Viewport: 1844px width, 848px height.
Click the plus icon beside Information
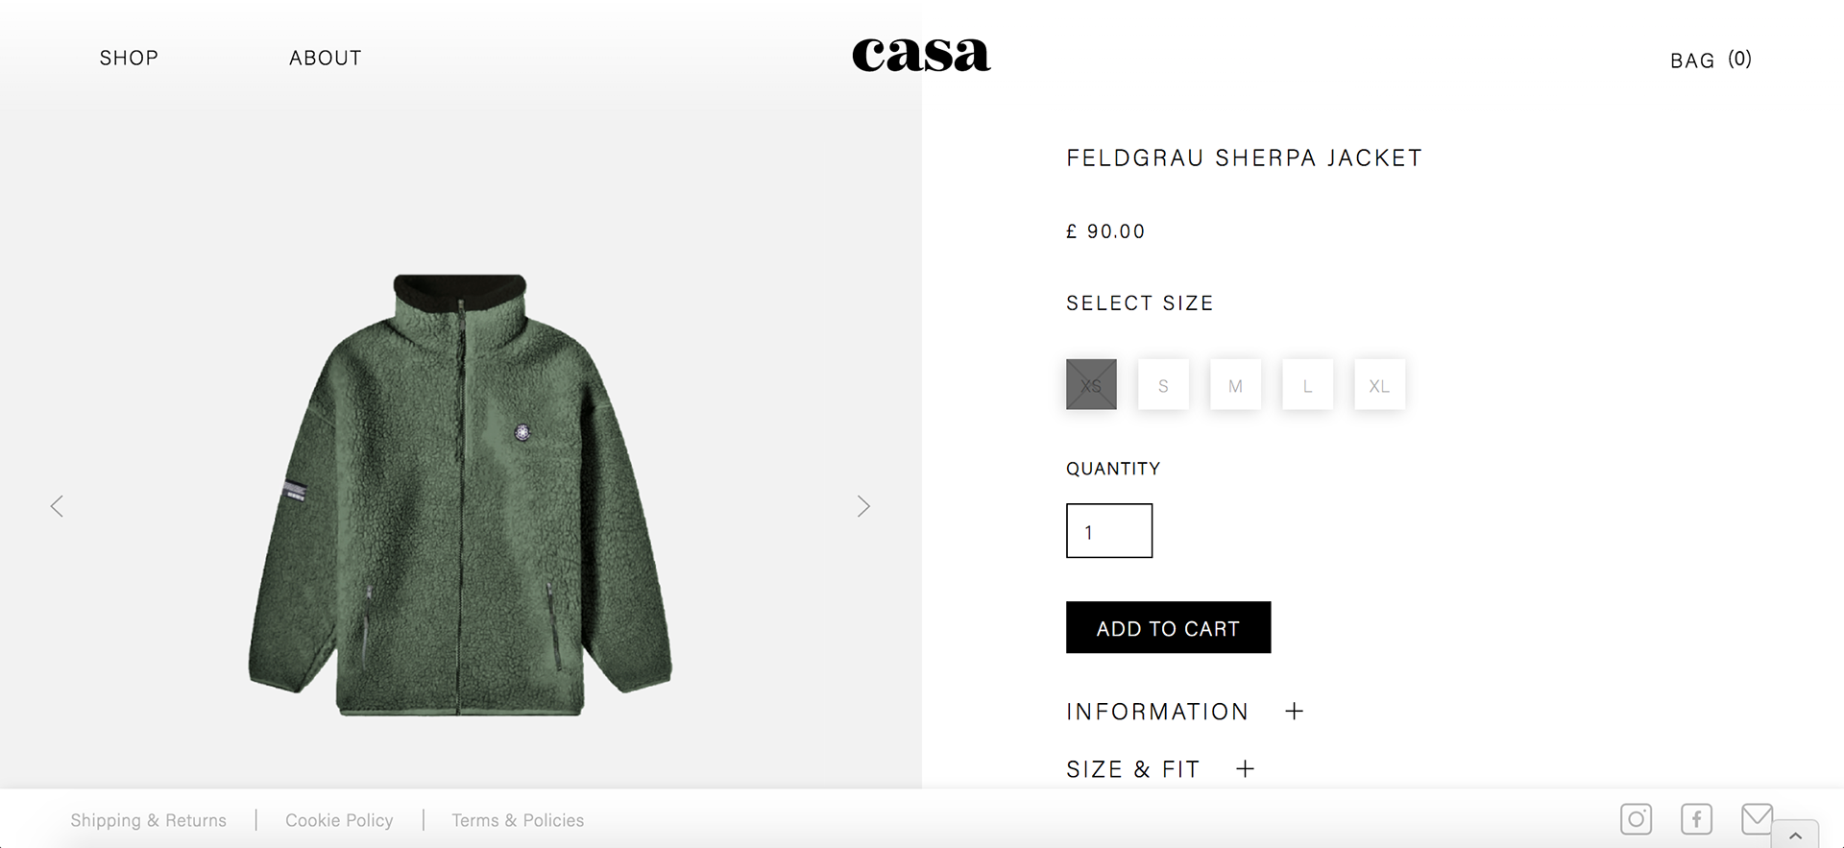(1295, 712)
